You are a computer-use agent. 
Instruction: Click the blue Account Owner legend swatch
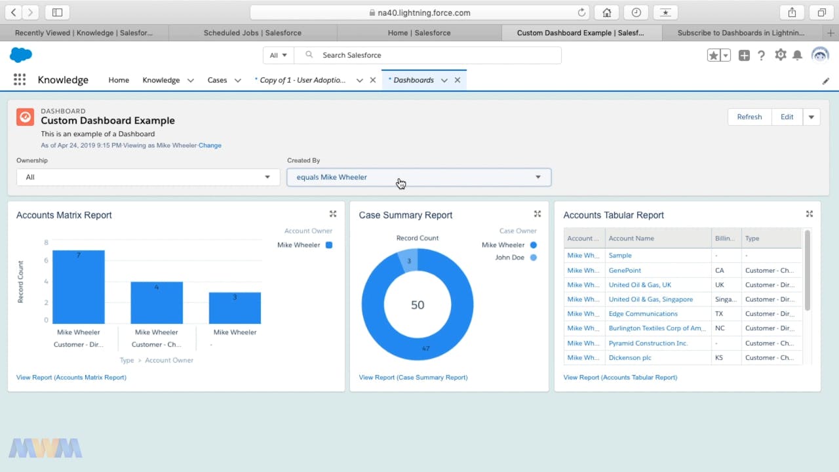click(328, 245)
